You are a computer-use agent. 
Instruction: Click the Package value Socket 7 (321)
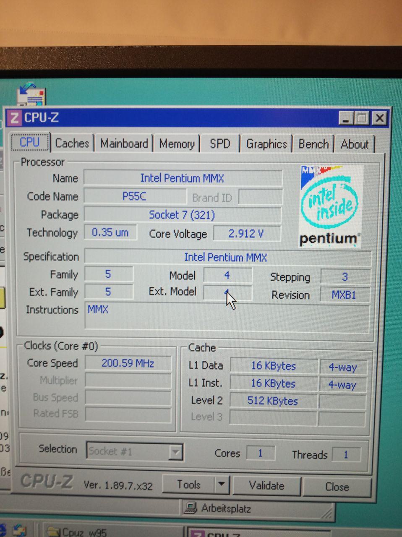(x=182, y=215)
